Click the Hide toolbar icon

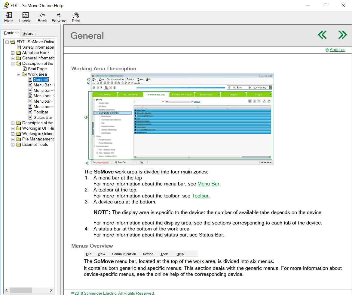point(8,17)
